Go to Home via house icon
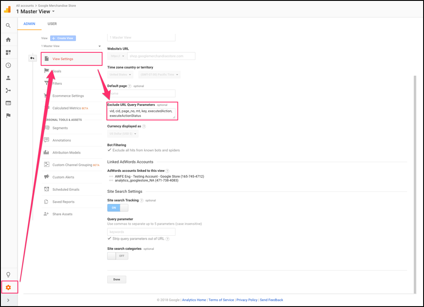The image size is (424, 307). coord(8,40)
